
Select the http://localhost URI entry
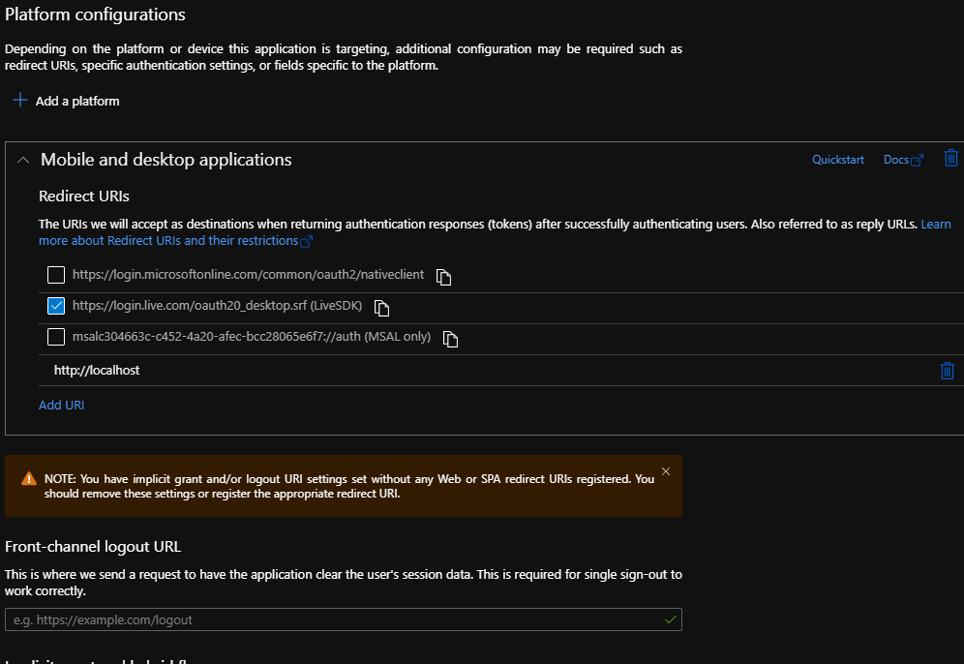coord(97,370)
